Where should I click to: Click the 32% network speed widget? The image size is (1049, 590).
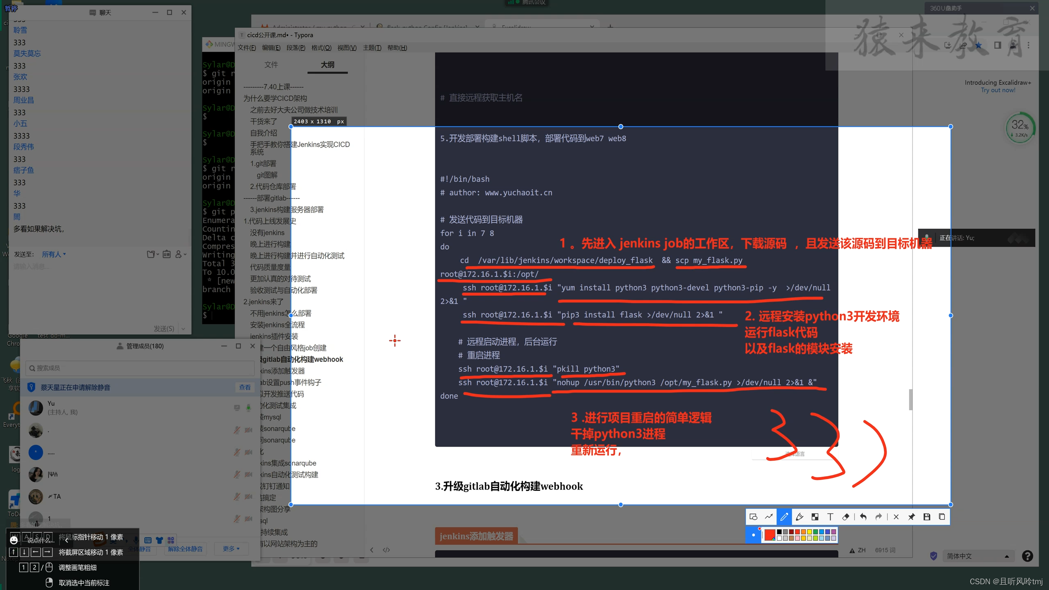coord(1020,128)
